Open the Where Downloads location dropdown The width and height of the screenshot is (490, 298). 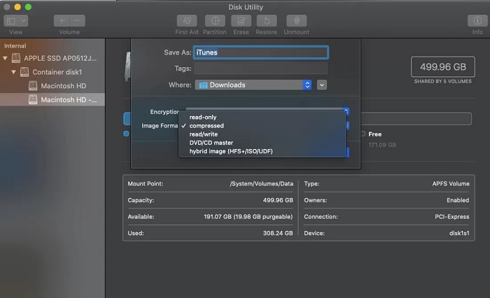(253, 85)
